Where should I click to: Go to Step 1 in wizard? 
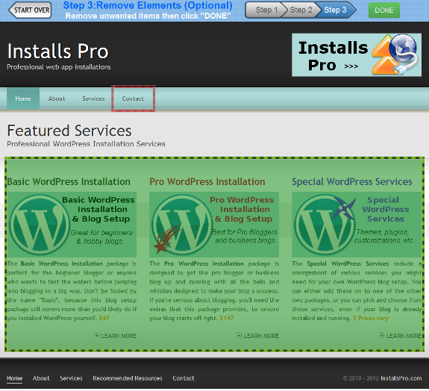[266, 10]
